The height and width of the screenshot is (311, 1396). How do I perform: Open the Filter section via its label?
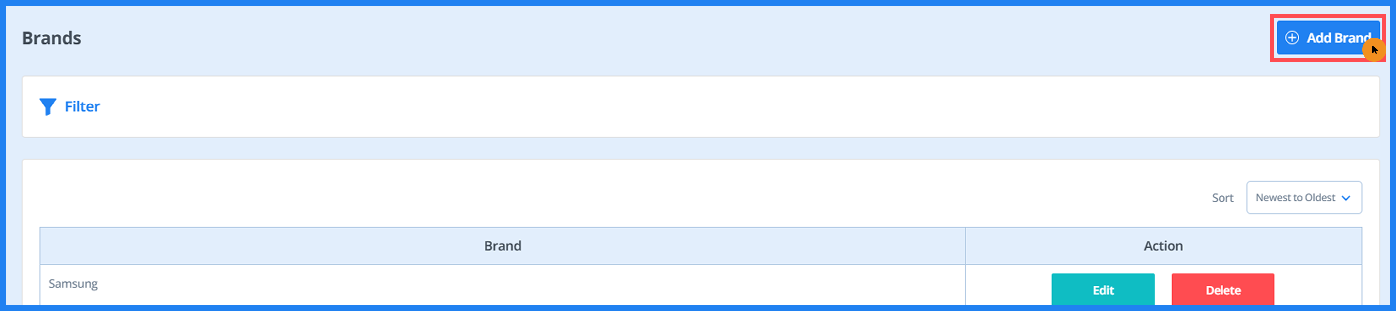pyautogui.click(x=82, y=106)
